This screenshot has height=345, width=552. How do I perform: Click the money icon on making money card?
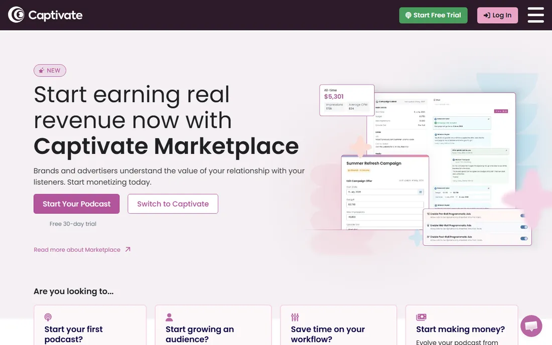(421, 317)
